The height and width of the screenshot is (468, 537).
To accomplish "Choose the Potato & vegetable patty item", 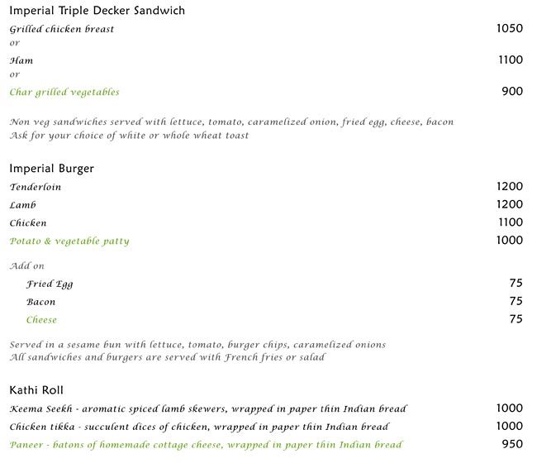I will coord(69,241).
